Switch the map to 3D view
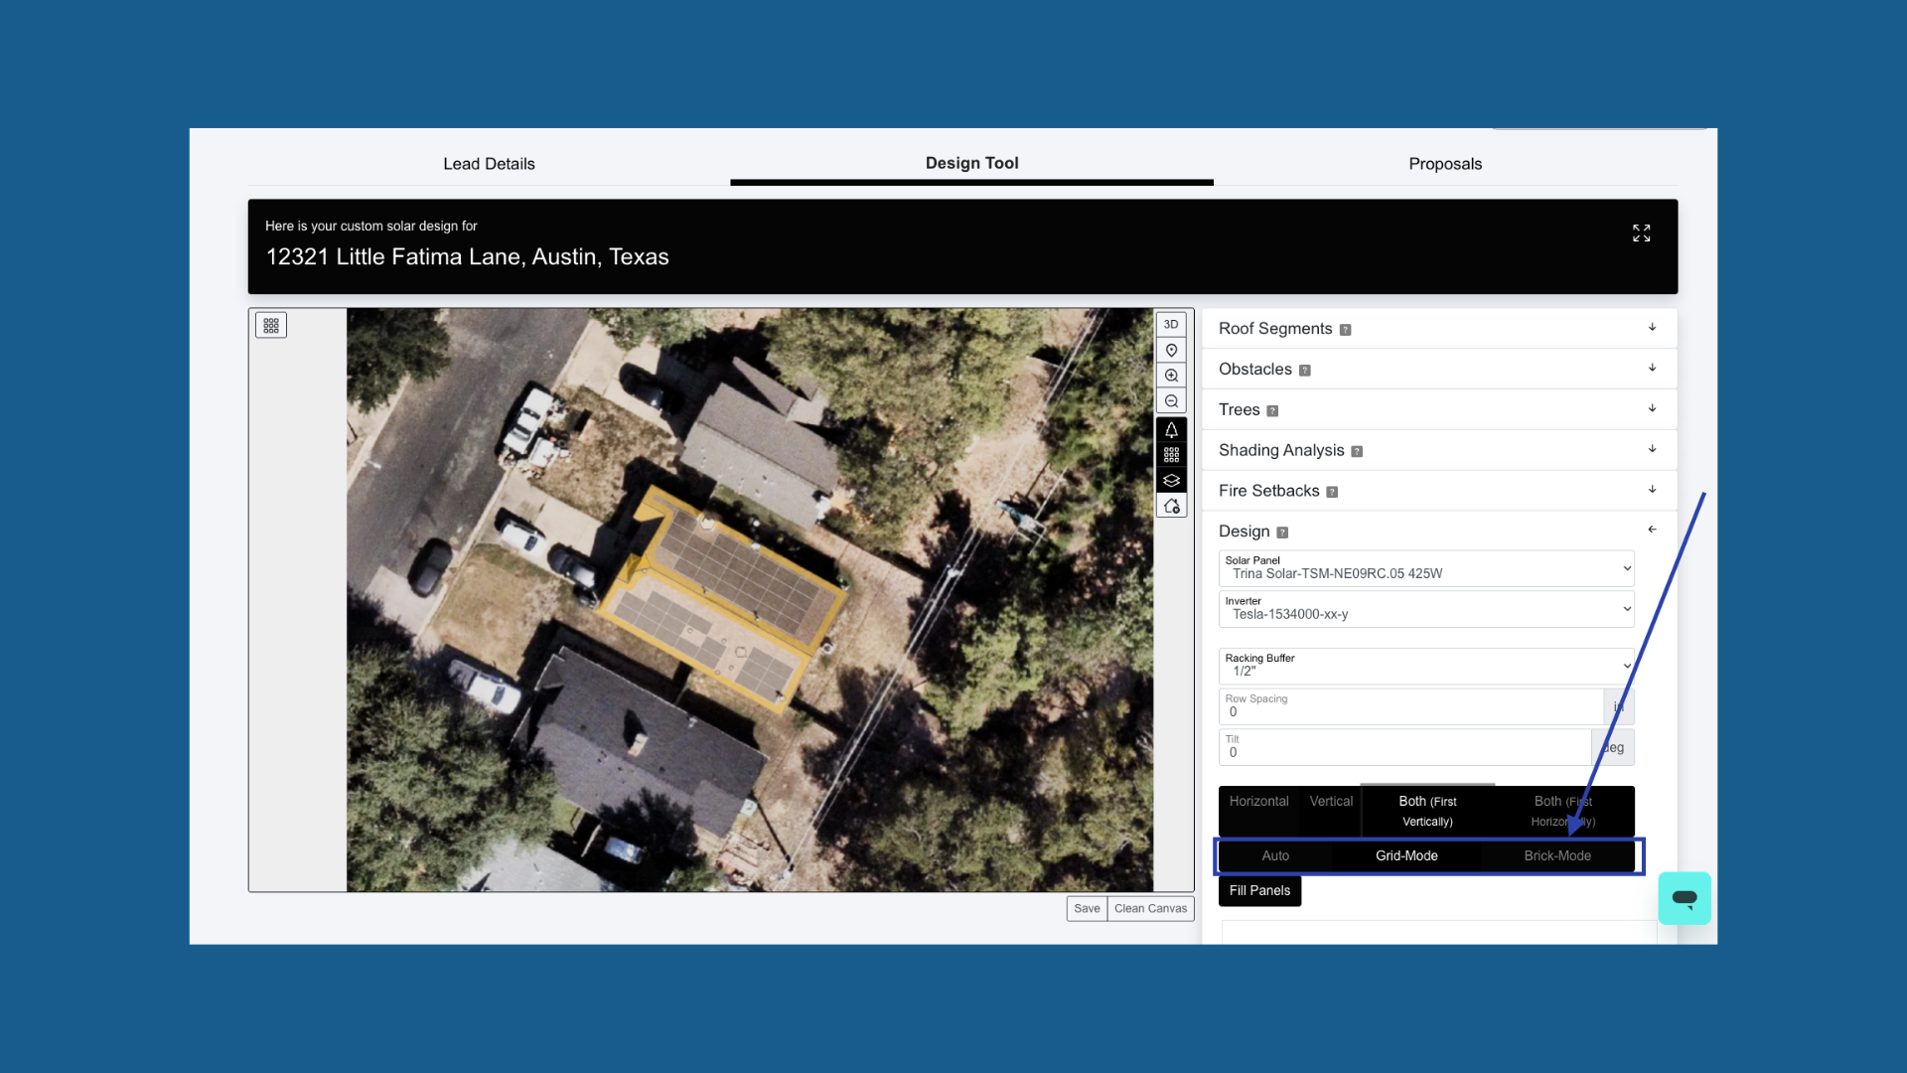Viewport: 1907px width, 1073px height. click(x=1171, y=325)
